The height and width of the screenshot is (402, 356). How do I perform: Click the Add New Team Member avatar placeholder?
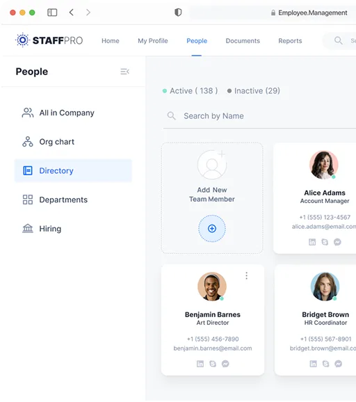click(212, 165)
